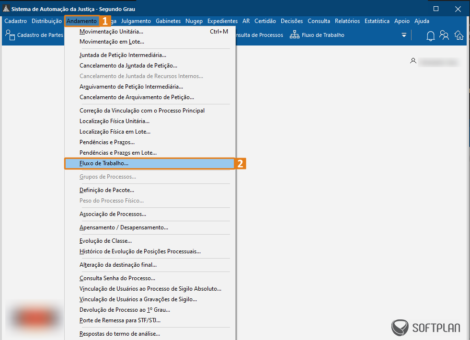Expand the toolbar overflow arrow
This screenshot has width=470, height=340.
(404, 35)
